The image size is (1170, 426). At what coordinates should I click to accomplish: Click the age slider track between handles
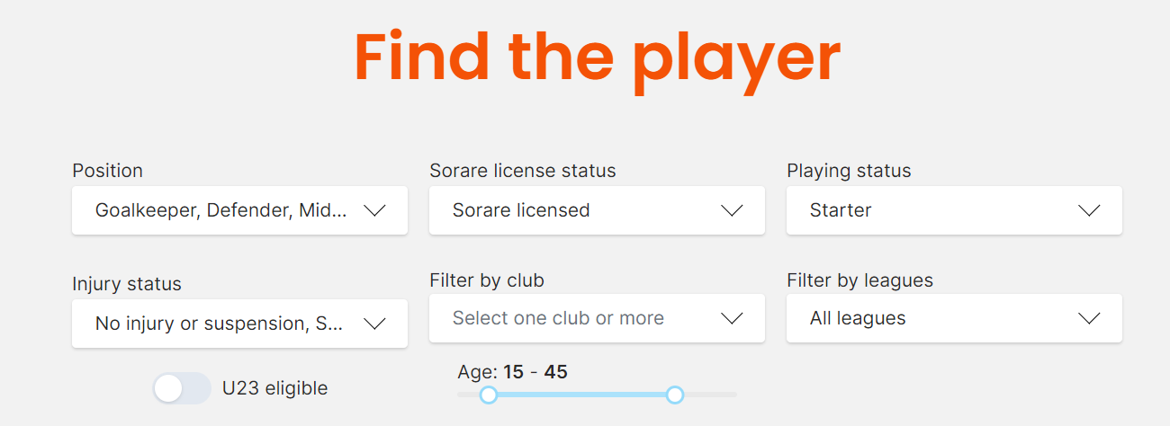(581, 395)
